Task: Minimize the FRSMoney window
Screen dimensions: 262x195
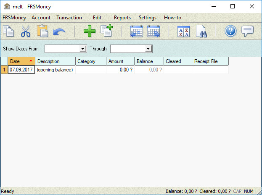Action: 214,6
